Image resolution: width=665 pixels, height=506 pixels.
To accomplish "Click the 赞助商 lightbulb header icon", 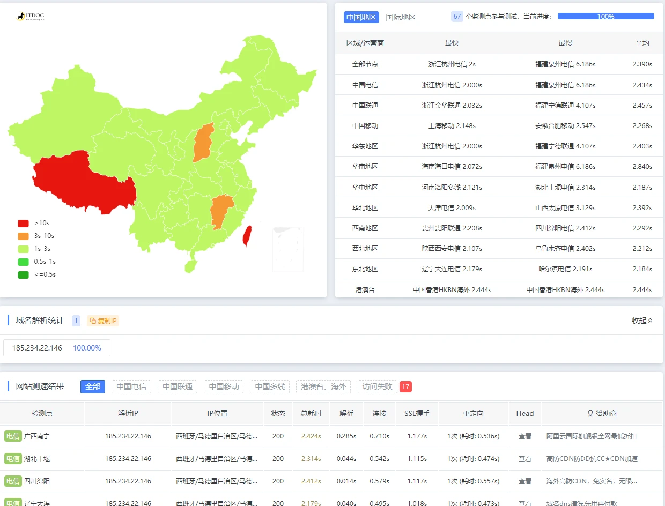I will 590,413.
